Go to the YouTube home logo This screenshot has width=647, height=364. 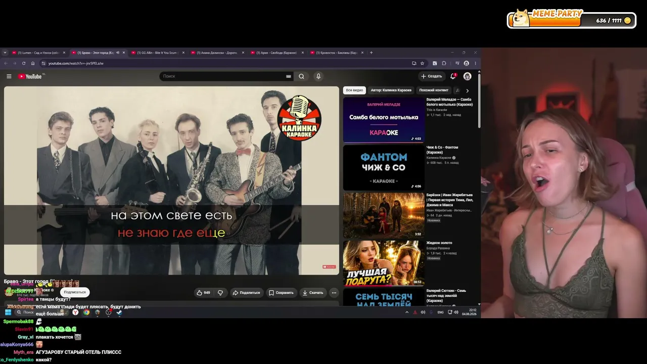30,76
